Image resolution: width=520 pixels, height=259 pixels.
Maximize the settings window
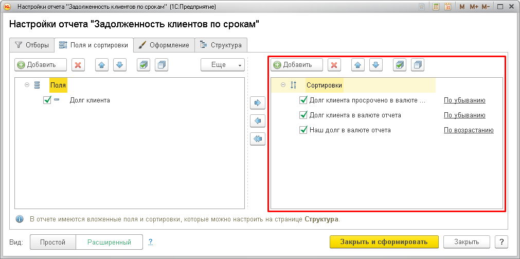pos(500,7)
